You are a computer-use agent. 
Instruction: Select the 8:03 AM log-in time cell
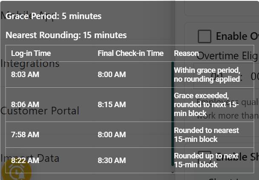25,75
